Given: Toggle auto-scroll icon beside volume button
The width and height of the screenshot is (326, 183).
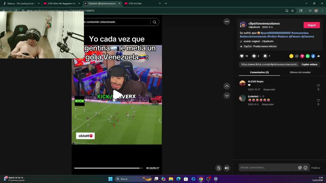Looking at the screenshot, I should [x=219, y=168].
